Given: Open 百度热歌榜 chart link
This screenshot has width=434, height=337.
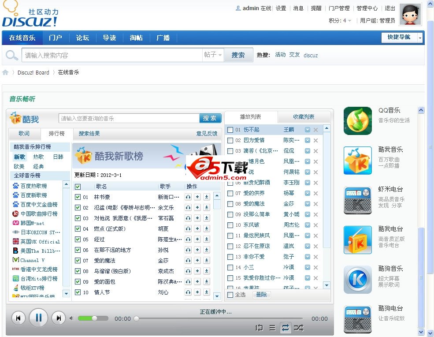Looking at the screenshot, I should coord(33,186).
